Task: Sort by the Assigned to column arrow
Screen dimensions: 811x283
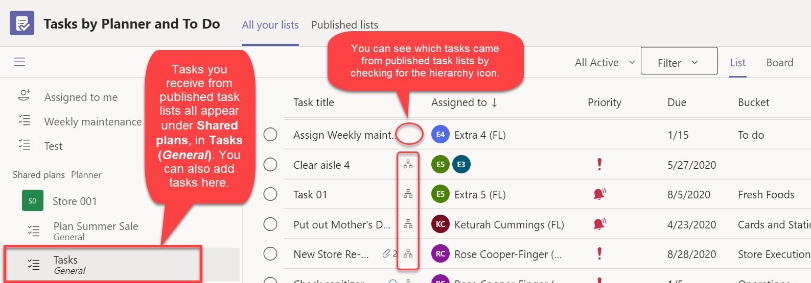Action: [494, 102]
